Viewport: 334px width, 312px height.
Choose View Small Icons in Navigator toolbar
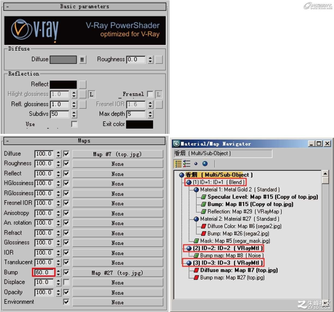(196, 164)
